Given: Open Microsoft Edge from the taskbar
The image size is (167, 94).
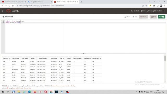Looking at the screenshot, I should click(x=29, y=92).
